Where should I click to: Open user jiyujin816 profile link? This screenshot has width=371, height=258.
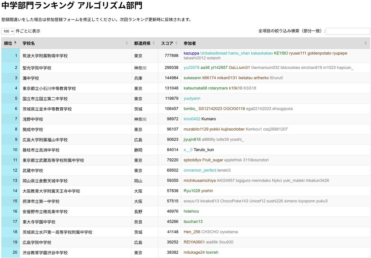click(x=192, y=139)
